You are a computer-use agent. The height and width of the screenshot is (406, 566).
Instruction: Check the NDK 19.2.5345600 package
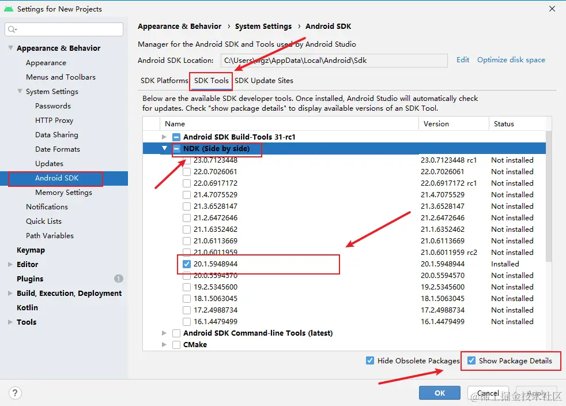tap(187, 287)
